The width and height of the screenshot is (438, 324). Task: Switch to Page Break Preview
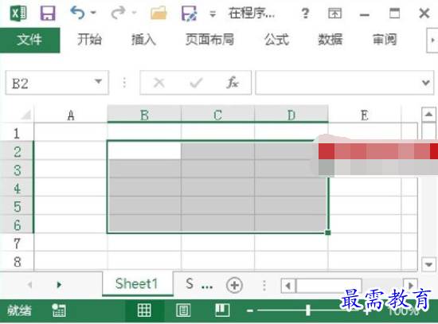click(223, 310)
